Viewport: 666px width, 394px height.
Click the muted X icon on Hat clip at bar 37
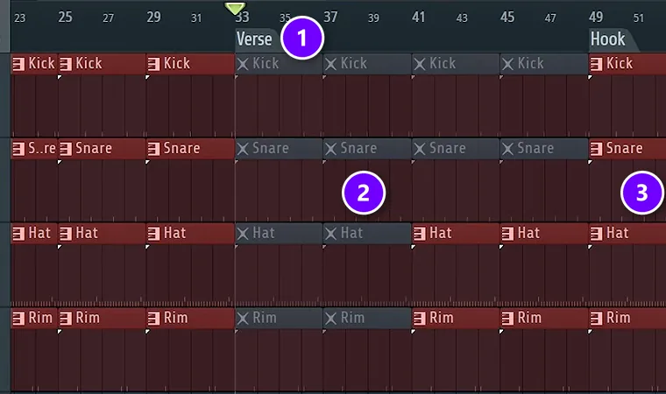[x=331, y=234]
